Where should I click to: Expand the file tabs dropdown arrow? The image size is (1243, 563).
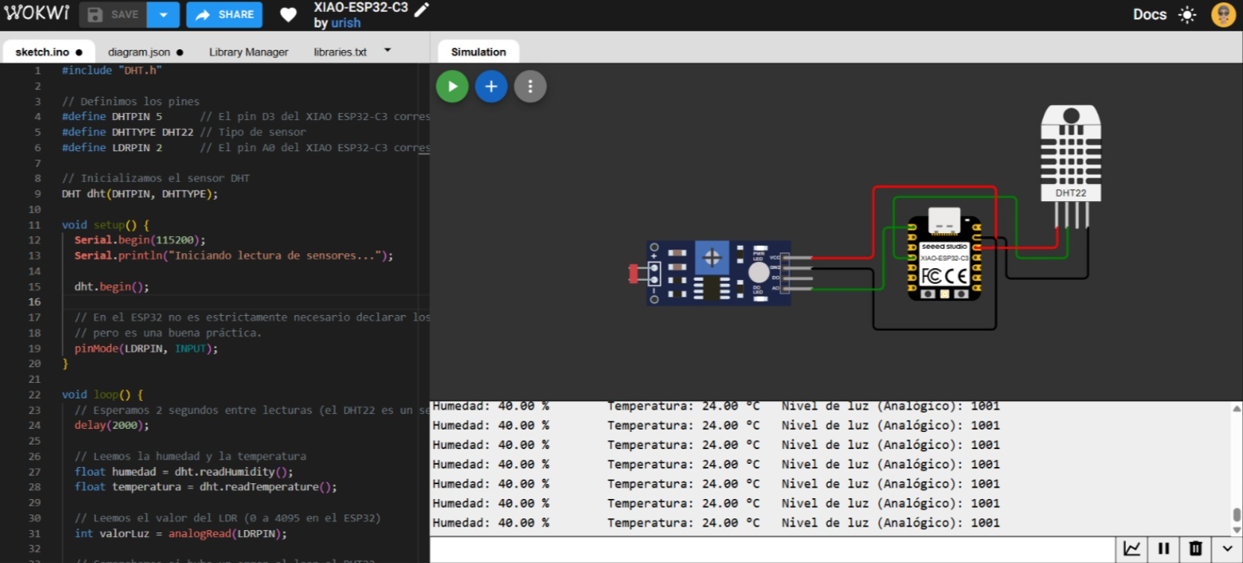[x=388, y=51]
